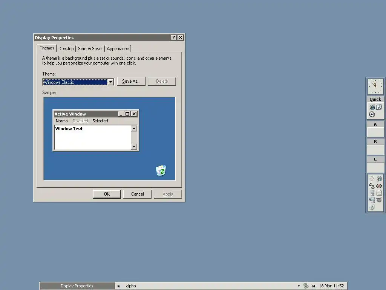The width and height of the screenshot is (386, 290).
Task: Confirm with the OK button
Action: point(107,194)
